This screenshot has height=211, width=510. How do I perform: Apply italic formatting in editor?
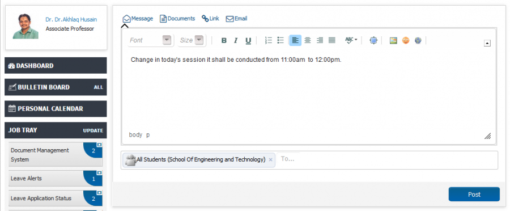click(236, 40)
